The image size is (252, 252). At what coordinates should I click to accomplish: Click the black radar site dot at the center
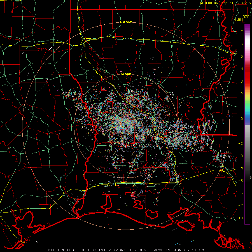tap(126, 126)
